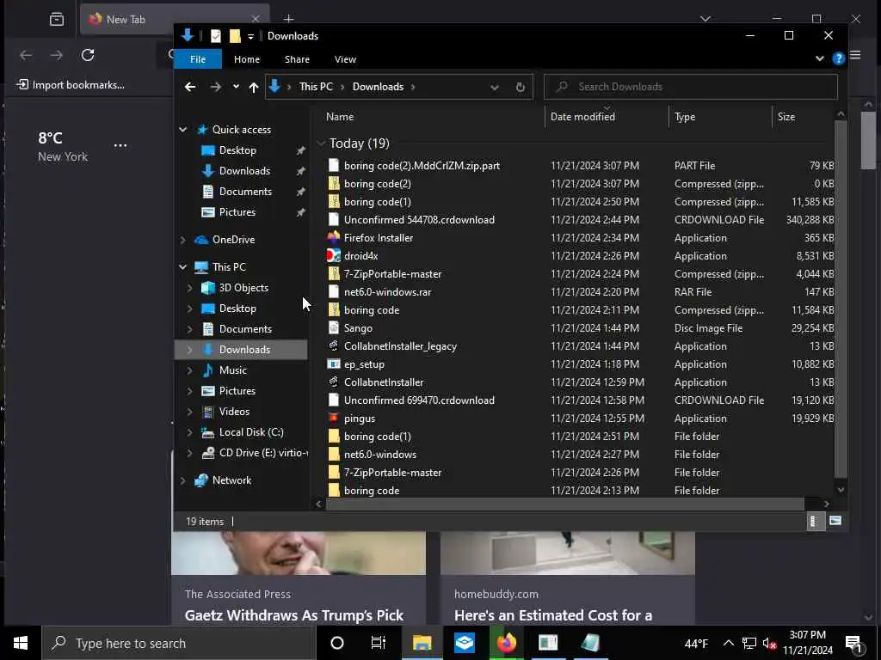This screenshot has height=660, width=881.
Task: Collapse the This PC tree node
Action: click(182, 267)
